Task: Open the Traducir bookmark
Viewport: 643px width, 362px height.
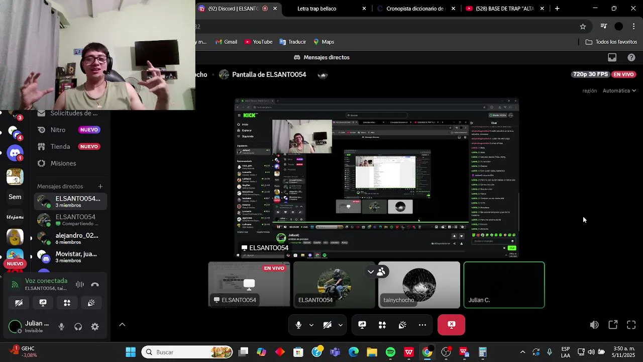Action: click(x=292, y=42)
